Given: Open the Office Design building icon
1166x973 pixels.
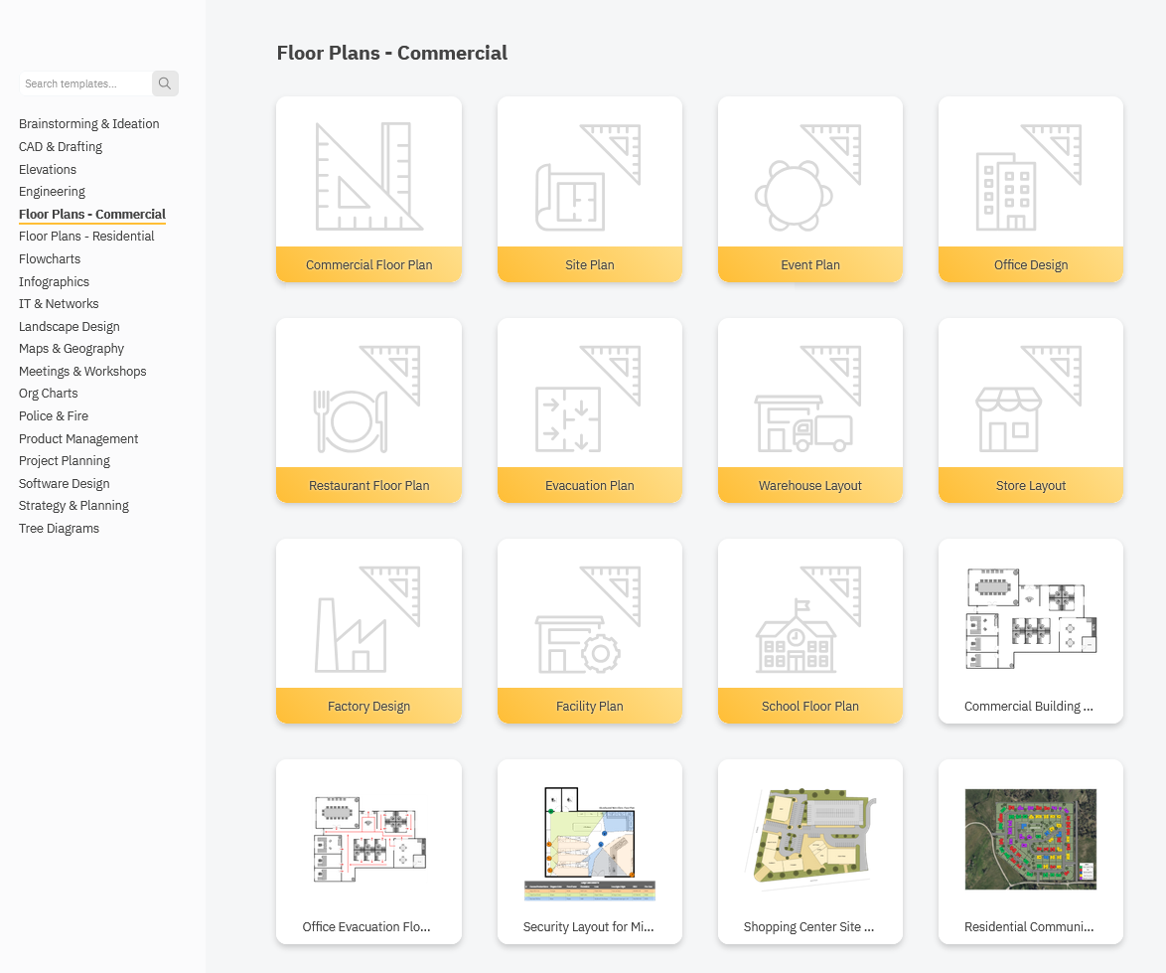Looking at the screenshot, I should pyautogui.click(x=1004, y=192).
